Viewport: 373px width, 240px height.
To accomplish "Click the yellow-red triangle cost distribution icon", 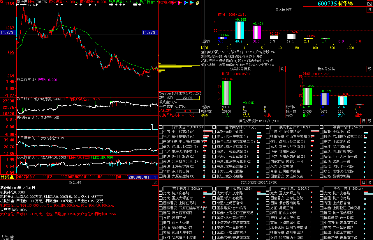I will [x=180, y=3].
